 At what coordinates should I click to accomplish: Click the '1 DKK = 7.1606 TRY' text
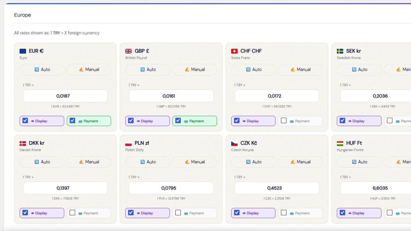[65, 199]
